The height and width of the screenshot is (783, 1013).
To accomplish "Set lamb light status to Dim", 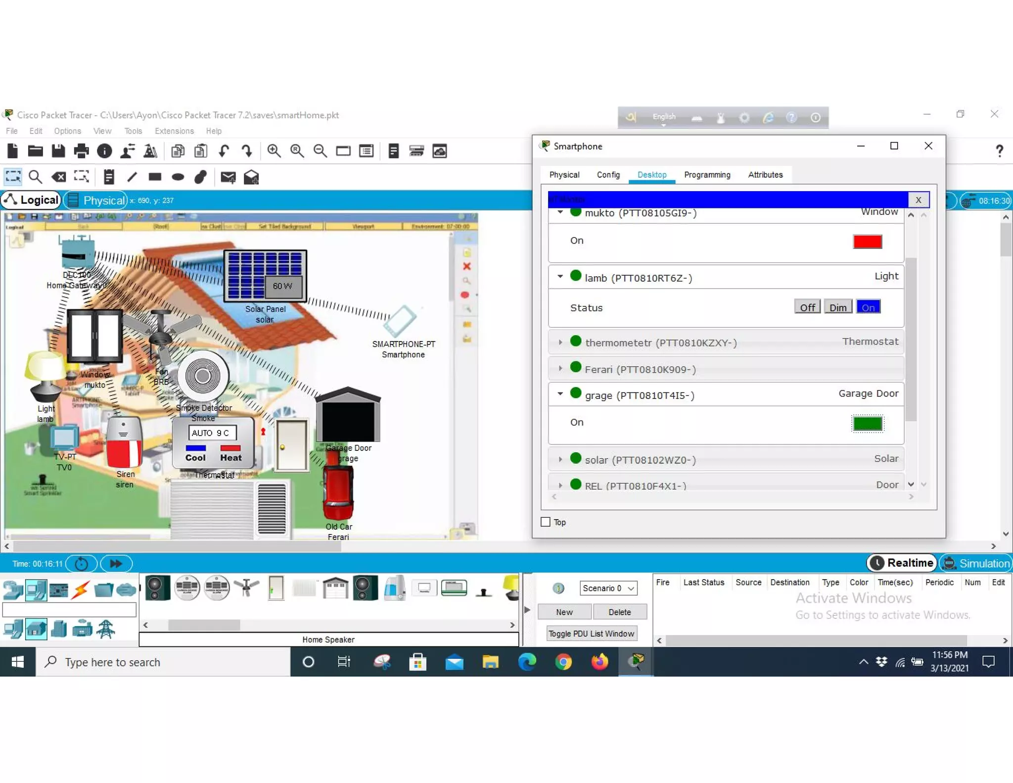I will tap(837, 307).
